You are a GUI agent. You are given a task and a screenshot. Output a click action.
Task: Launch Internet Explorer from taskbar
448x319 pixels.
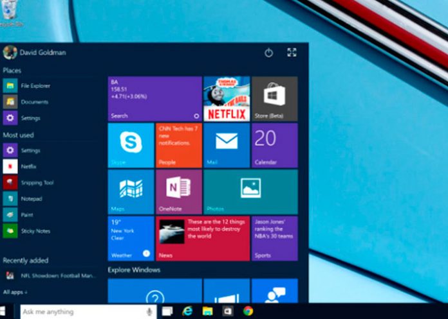point(187,311)
